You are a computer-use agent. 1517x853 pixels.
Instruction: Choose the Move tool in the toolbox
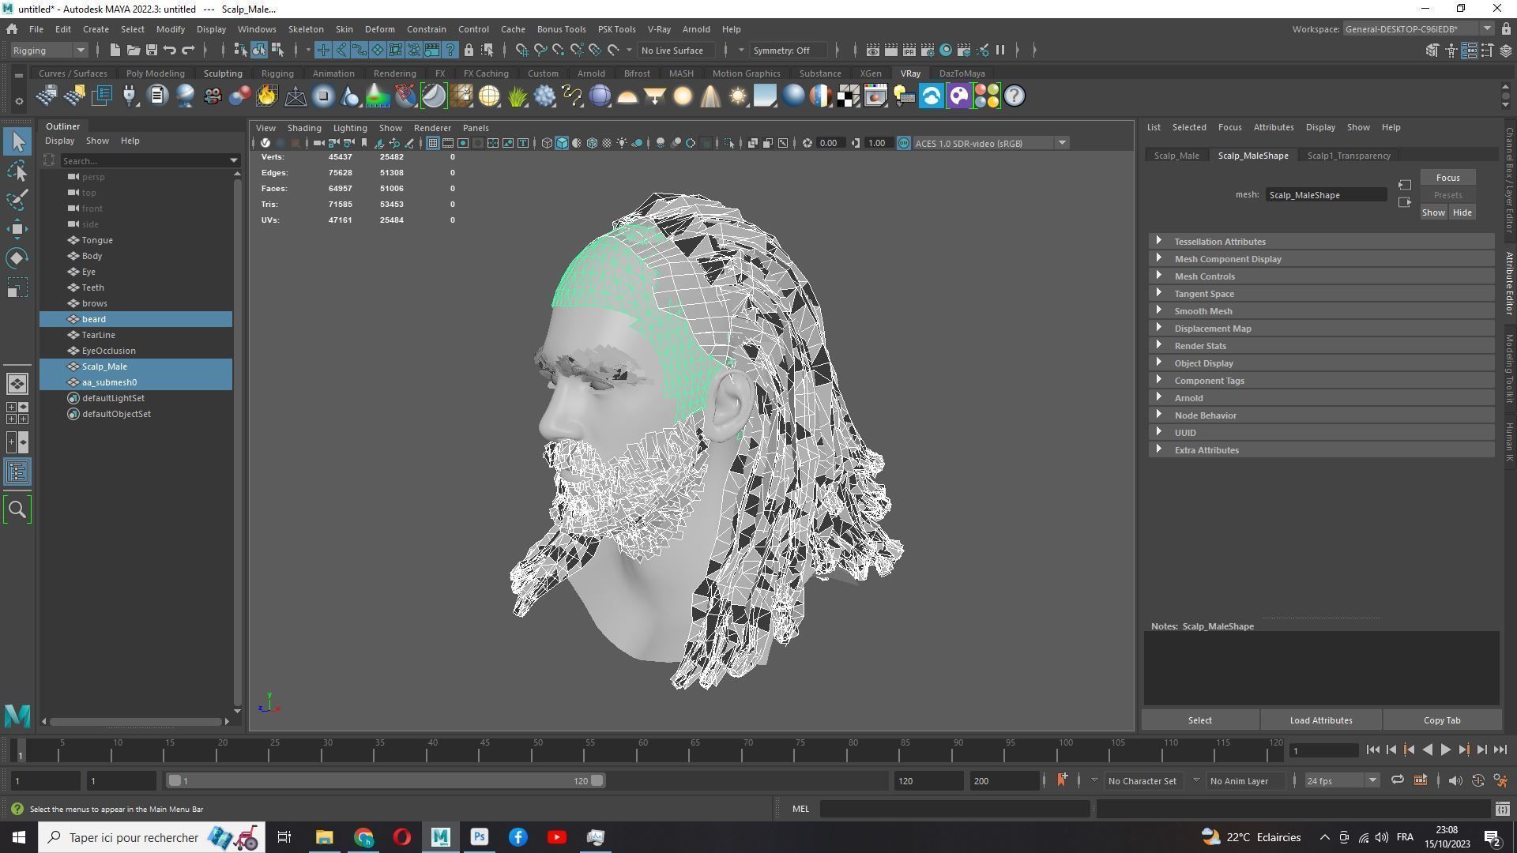coord(17,229)
